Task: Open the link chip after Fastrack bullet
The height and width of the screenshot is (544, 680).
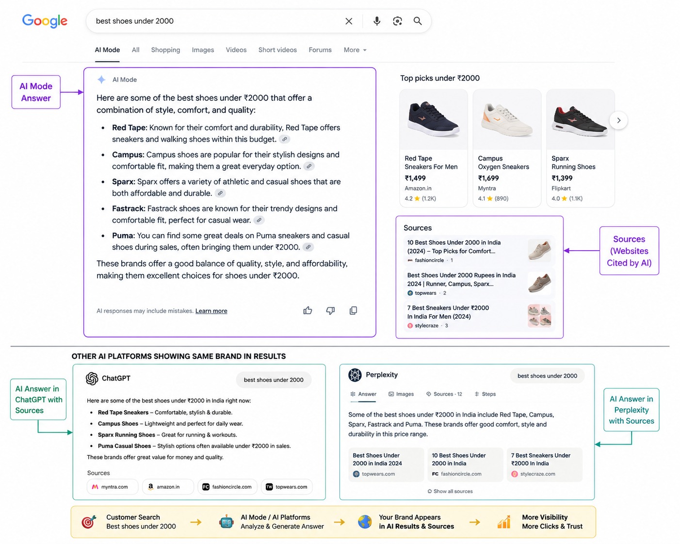Action: 259,220
